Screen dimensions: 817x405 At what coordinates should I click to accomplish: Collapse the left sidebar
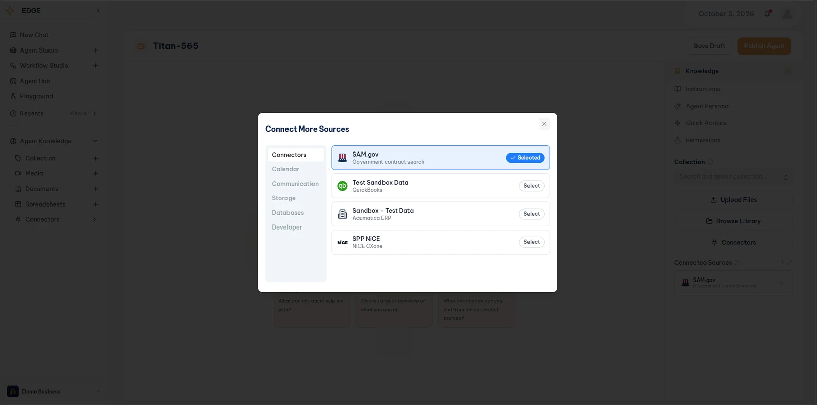point(98,11)
